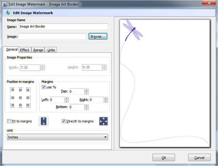Increase the Top margin spinner value

coord(86,90)
